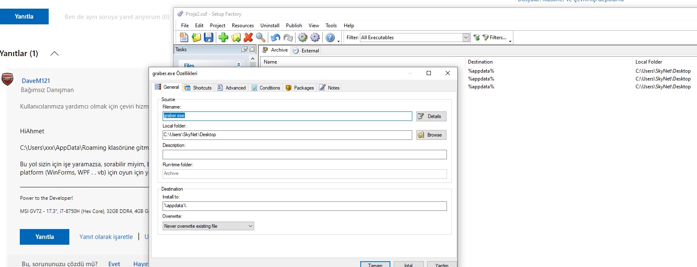Viewport: 697px width, 267px height.
Task: Click the Description input field
Action: [305, 154]
